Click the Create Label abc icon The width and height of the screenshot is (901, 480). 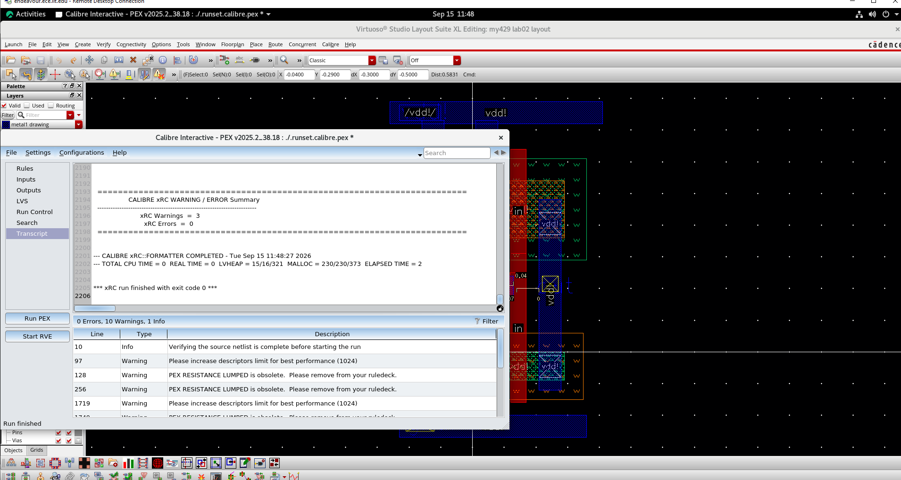[240, 60]
